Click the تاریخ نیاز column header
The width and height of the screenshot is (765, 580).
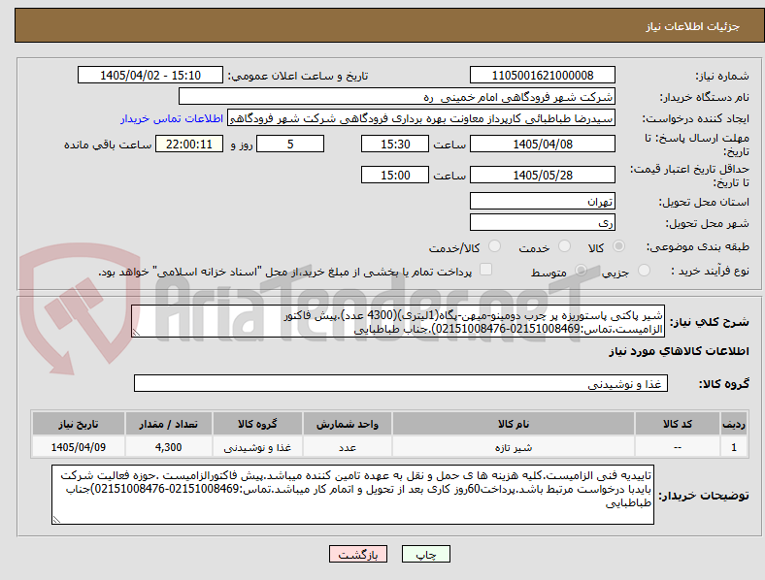point(79,424)
